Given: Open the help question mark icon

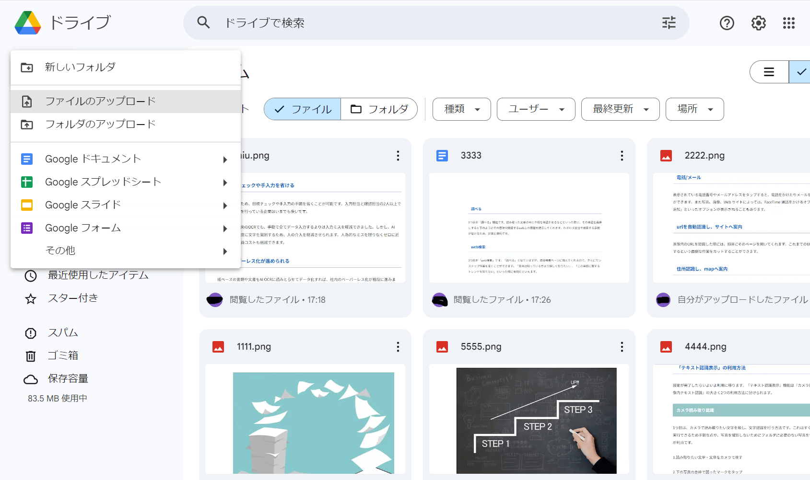Looking at the screenshot, I should (727, 23).
